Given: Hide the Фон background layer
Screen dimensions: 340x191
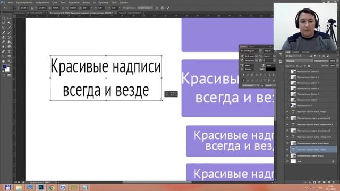Looking at the screenshot, I should pyautogui.click(x=287, y=161).
